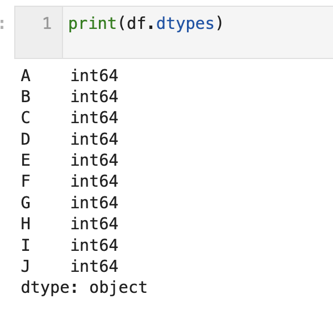
Task: Click the dtypes attribute in the code
Action: tap(185, 23)
